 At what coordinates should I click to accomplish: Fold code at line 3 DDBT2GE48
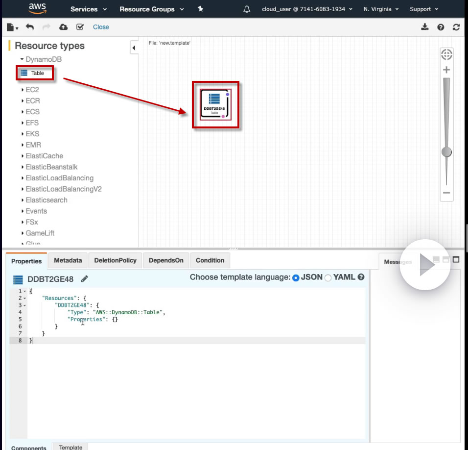tap(24, 305)
